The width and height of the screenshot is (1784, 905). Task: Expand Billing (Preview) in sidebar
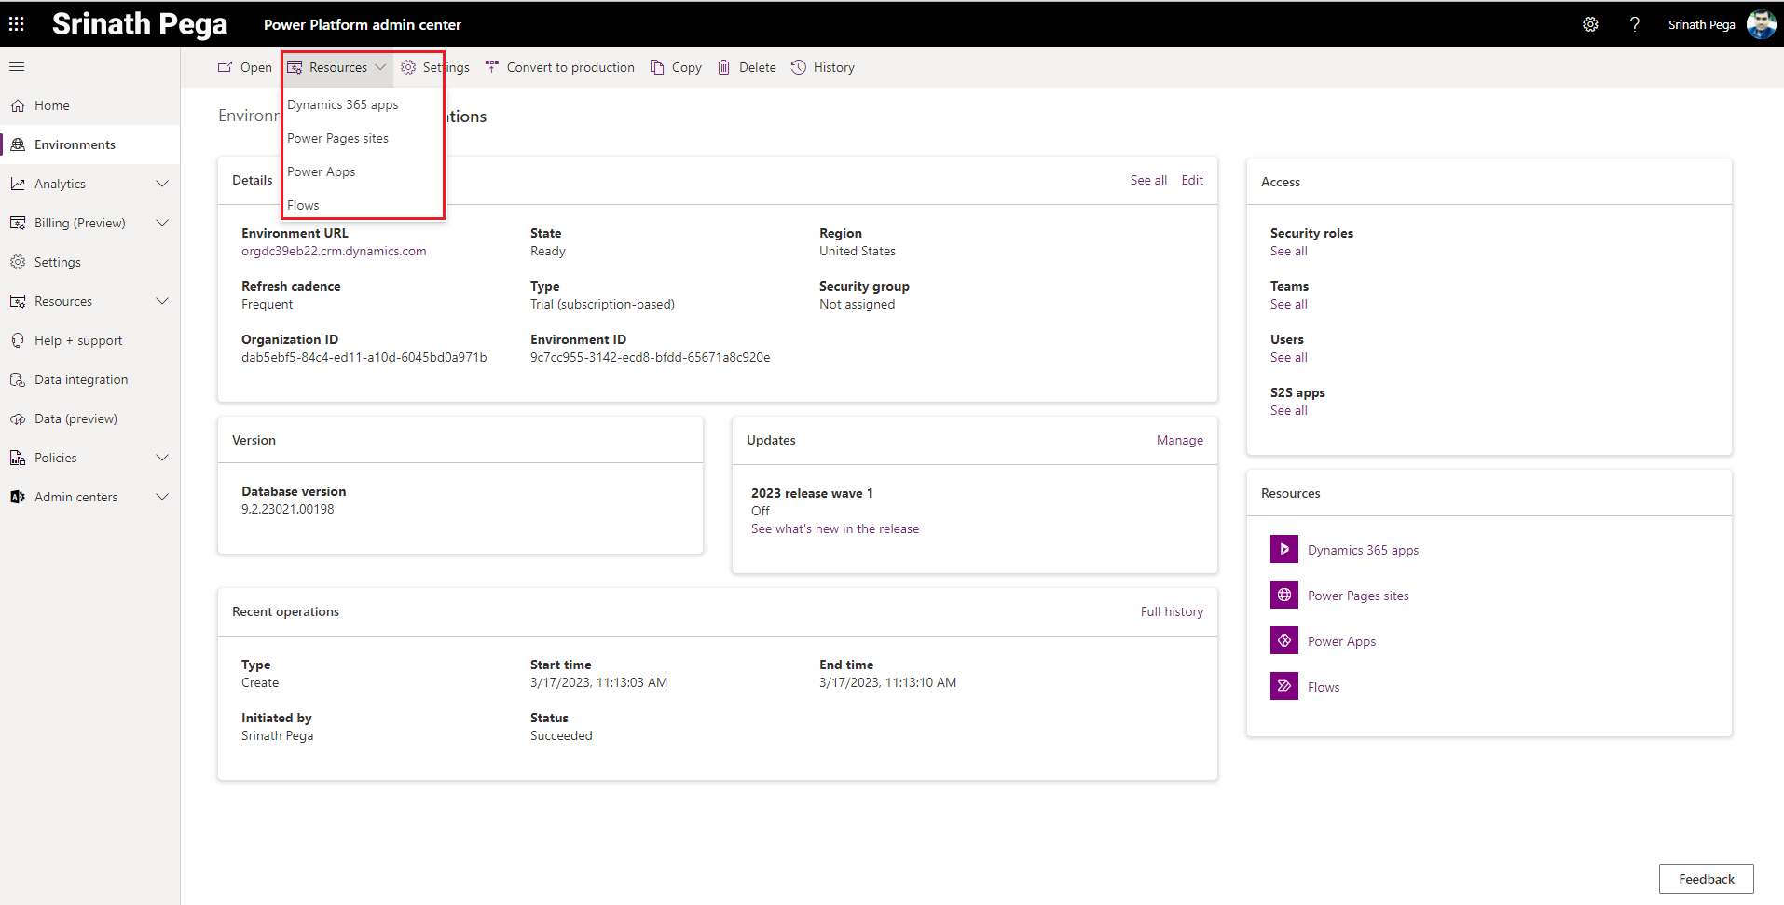point(161,223)
